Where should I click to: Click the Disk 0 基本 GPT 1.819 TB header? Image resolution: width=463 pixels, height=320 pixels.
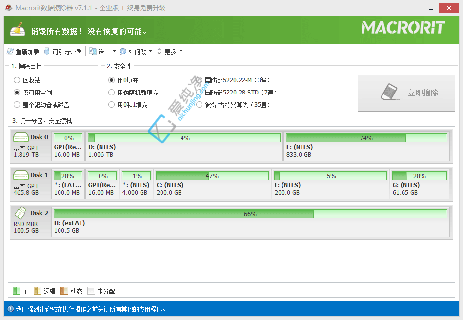pos(31,146)
